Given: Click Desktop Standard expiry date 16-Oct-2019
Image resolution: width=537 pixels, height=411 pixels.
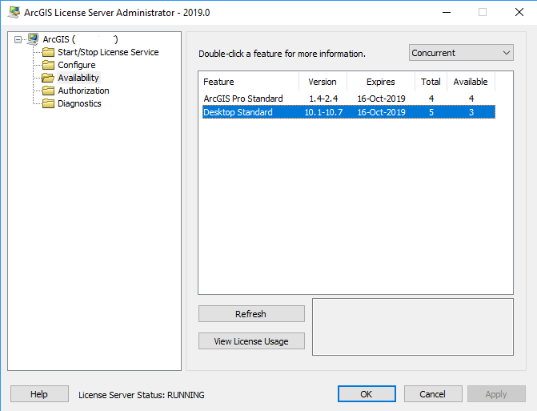Looking at the screenshot, I should (381, 112).
